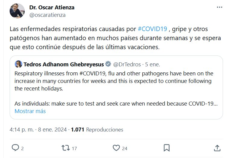Image resolution: width=229 pixels, height=158 pixels.
Task: Open Tedros Adhanom Ghebreyesus profile name
Action: click(64, 64)
